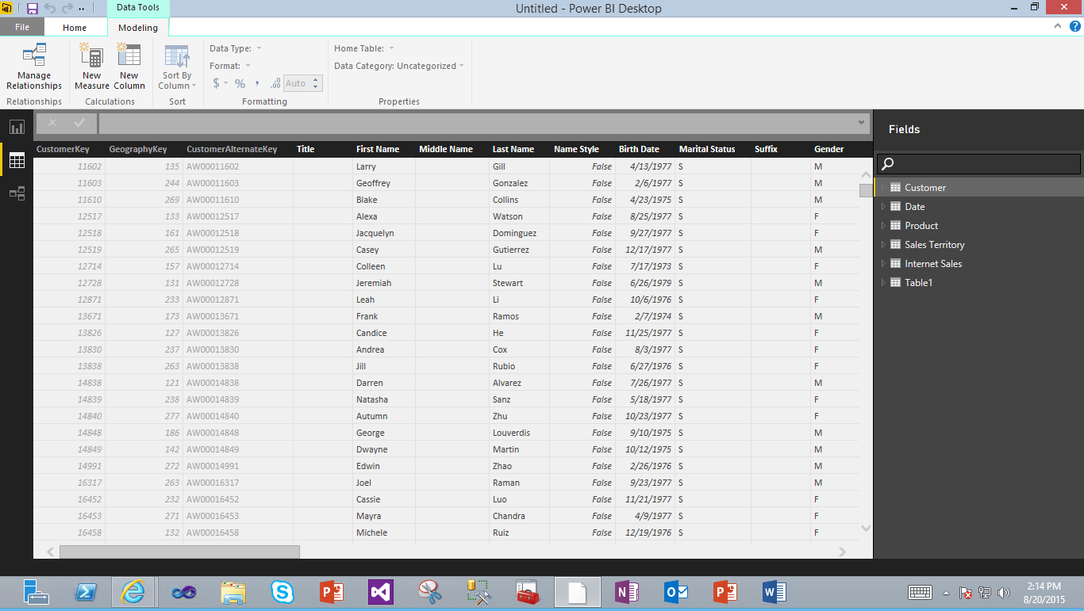Click the Fields search box
Screen dimensions: 1084x611
pyautogui.click(x=978, y=163)
